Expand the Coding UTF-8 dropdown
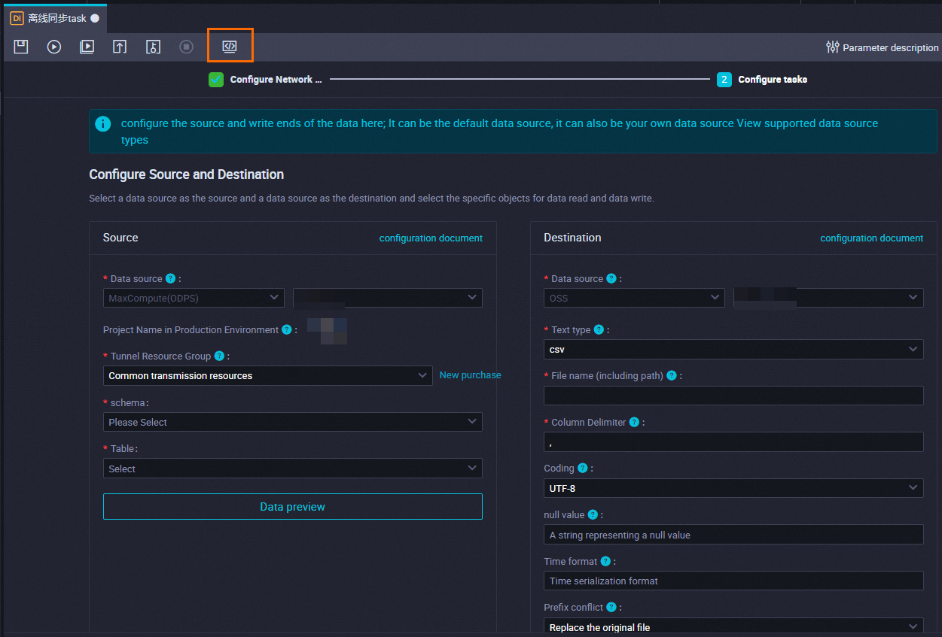 pyautogui.click(x=733, y=488)
